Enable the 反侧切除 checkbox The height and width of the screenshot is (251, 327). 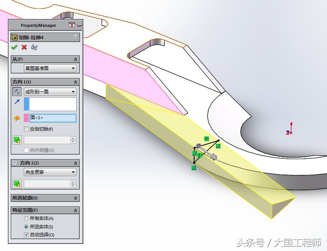click(25, 128)
